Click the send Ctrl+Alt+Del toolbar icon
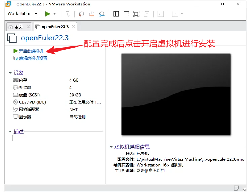Image resolution: width=250 pixels, height=192 pixels. tap(67, 14)
